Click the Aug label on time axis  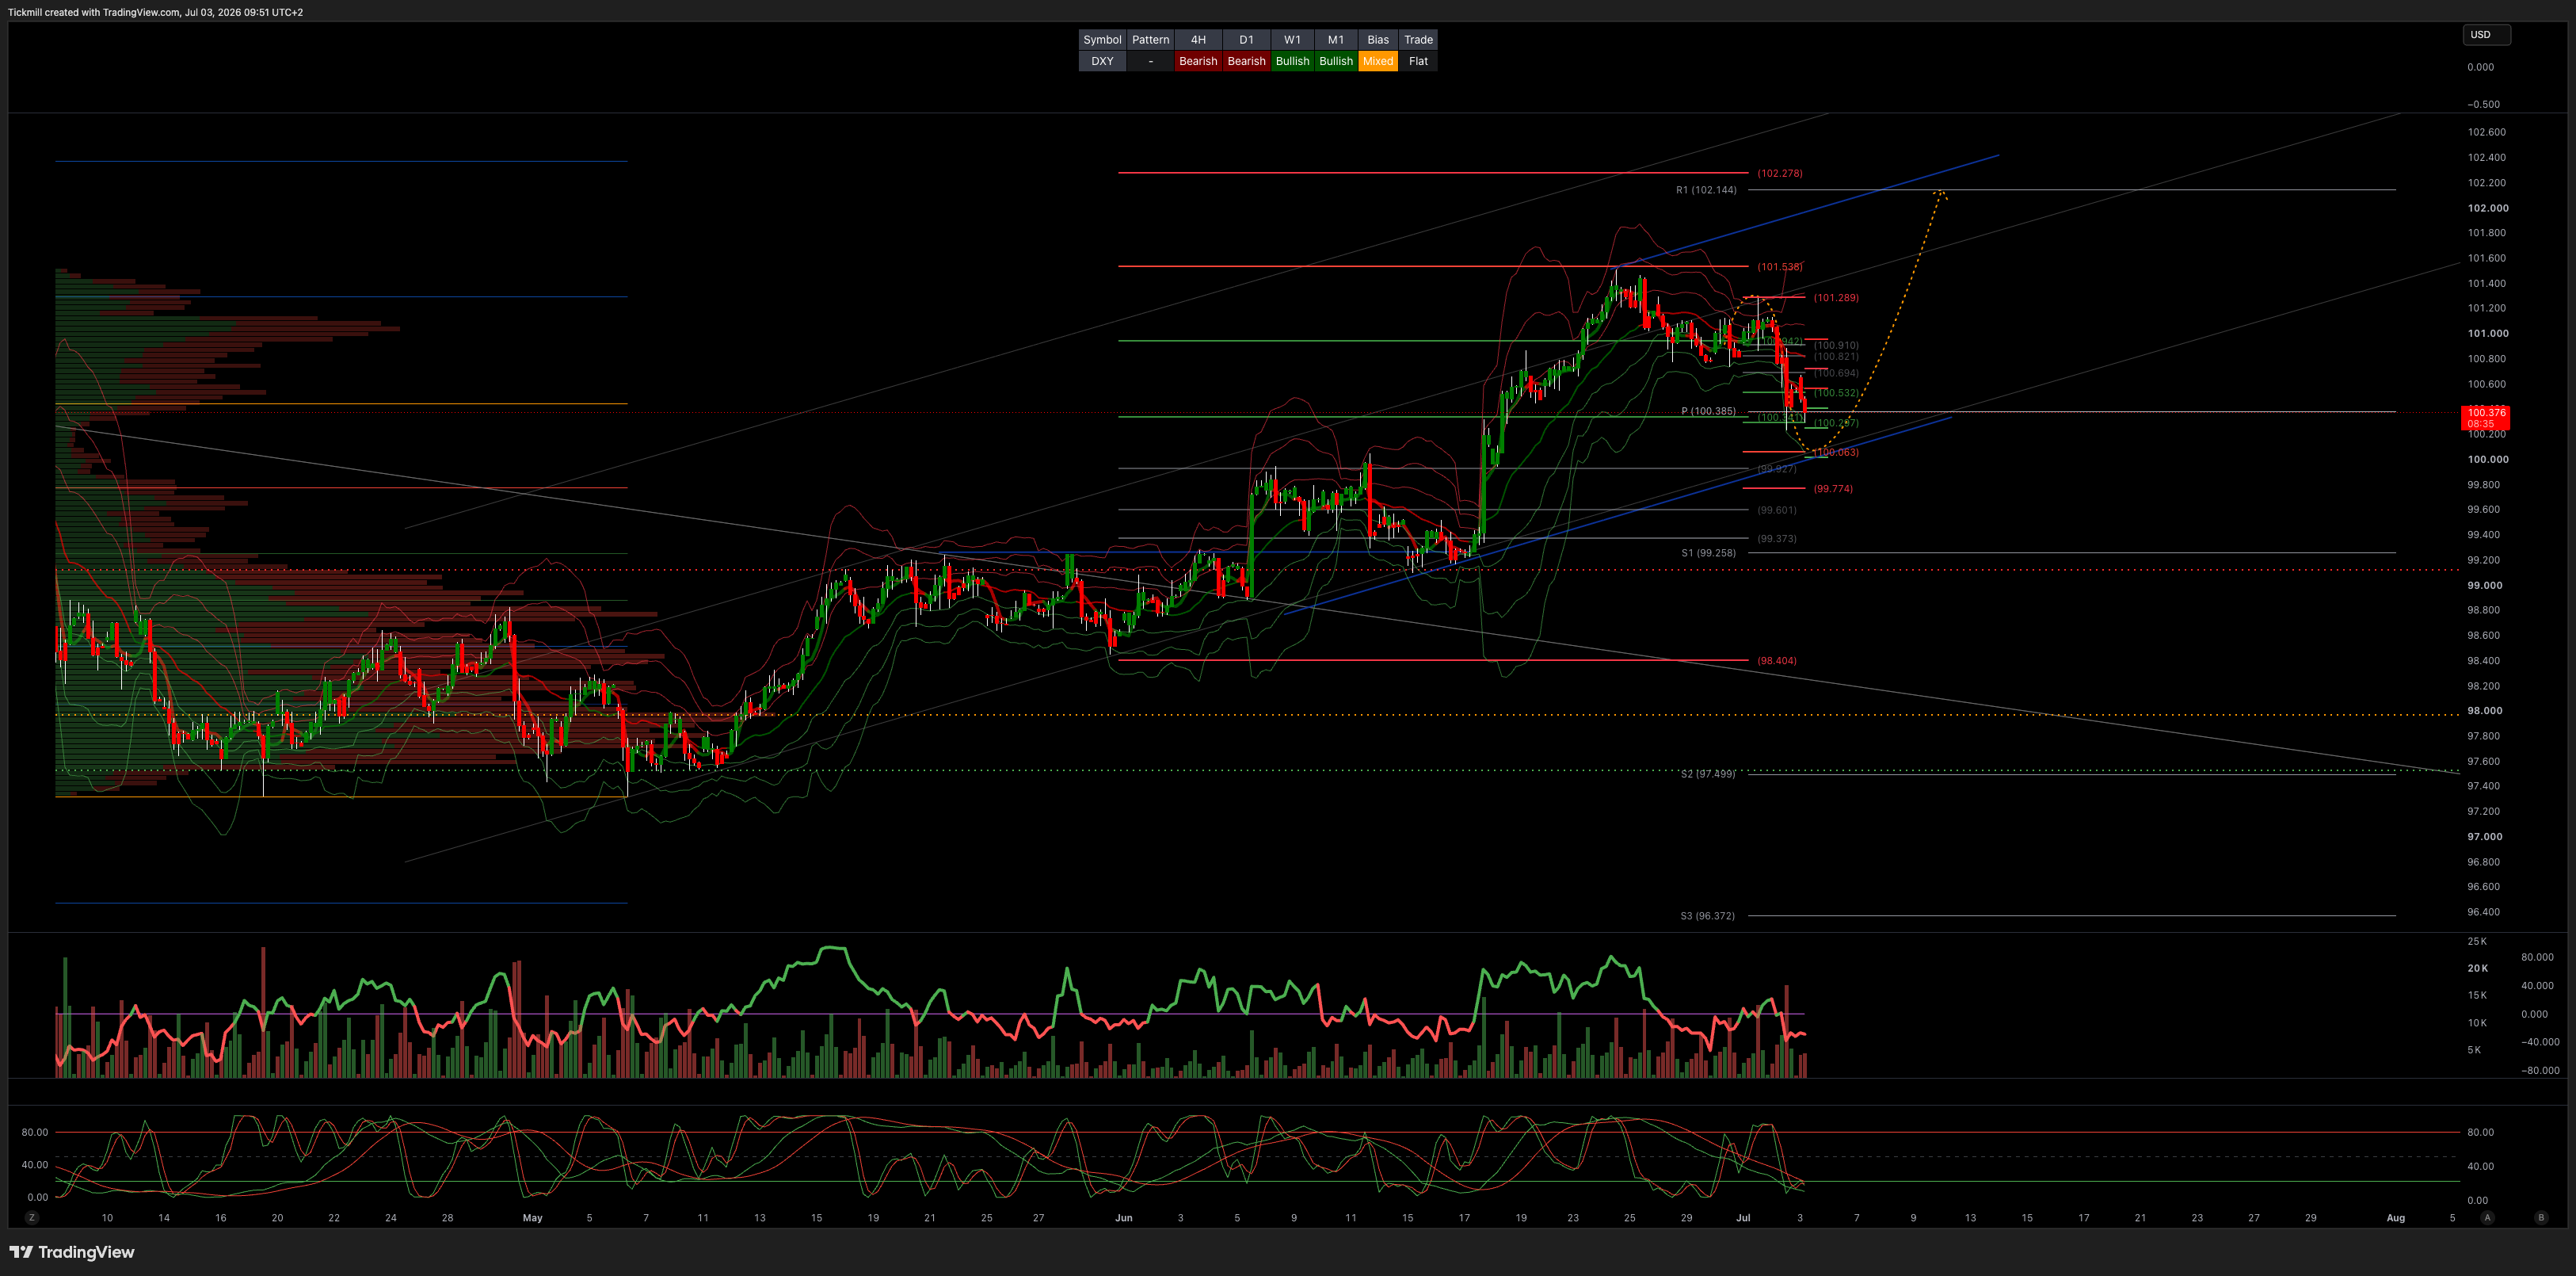[x=2395, y=1218]
